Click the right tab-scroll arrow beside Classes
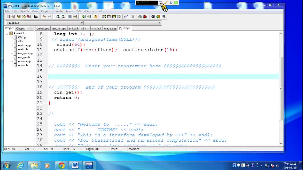 (x=32, y=28)
